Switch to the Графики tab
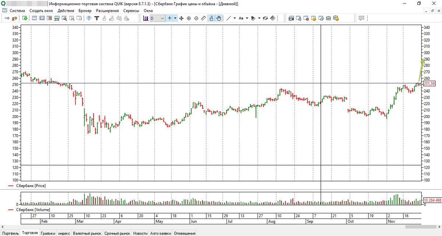The width and height of the screenshot is (442, 236). pos(48,233)
